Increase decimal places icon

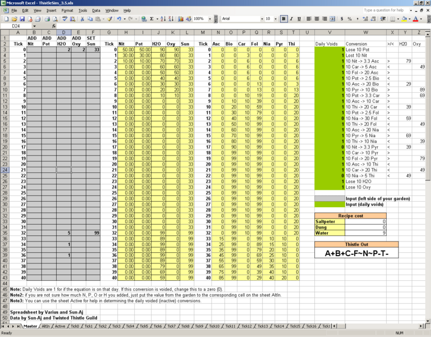365,19
